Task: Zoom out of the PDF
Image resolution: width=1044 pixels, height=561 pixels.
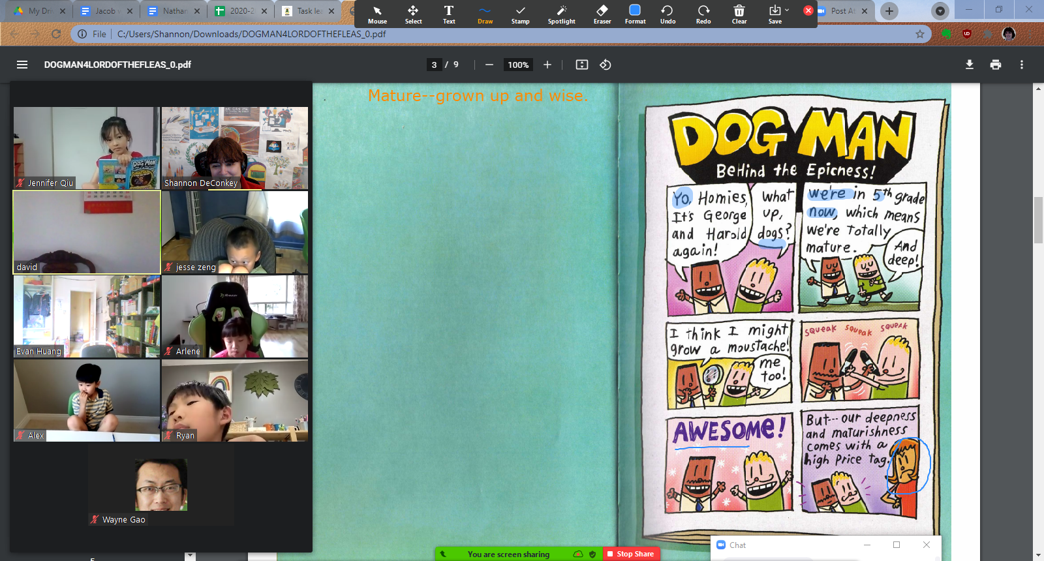Action: pyautogui.click(x=489, y=65)
